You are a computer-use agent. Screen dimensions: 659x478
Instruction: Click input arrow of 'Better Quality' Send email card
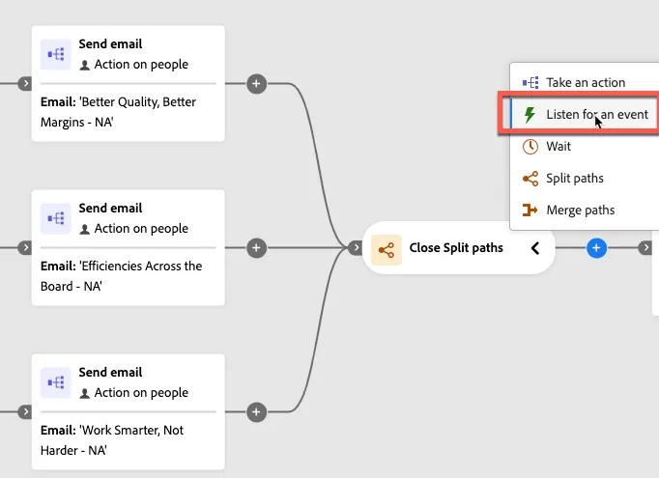click(25, 84)
